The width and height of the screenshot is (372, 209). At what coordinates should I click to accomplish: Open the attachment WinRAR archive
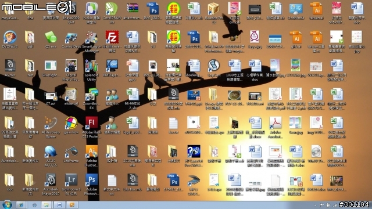point(132,10)
